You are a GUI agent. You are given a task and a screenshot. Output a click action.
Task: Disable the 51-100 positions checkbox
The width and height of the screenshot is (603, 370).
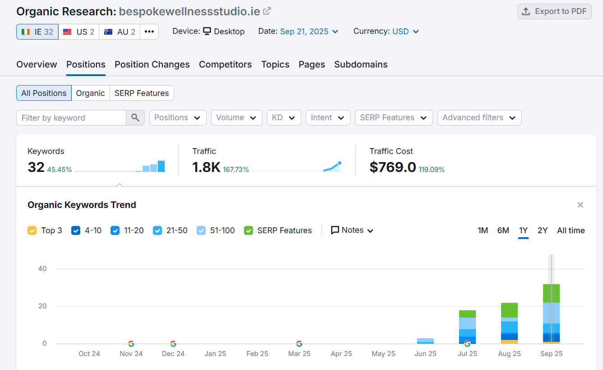pos(201,230)
